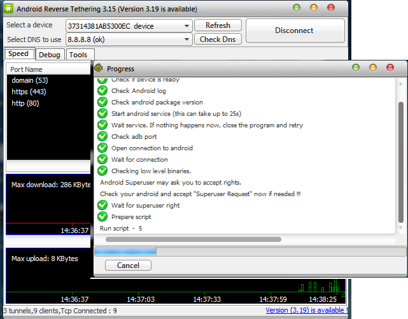The image size is (408, 319).
Task: Click green check beside Open connection to android
Action: coord(102,148)
